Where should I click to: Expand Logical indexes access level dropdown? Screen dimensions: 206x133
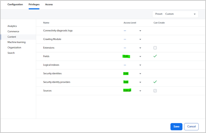[x=140, y=65]
